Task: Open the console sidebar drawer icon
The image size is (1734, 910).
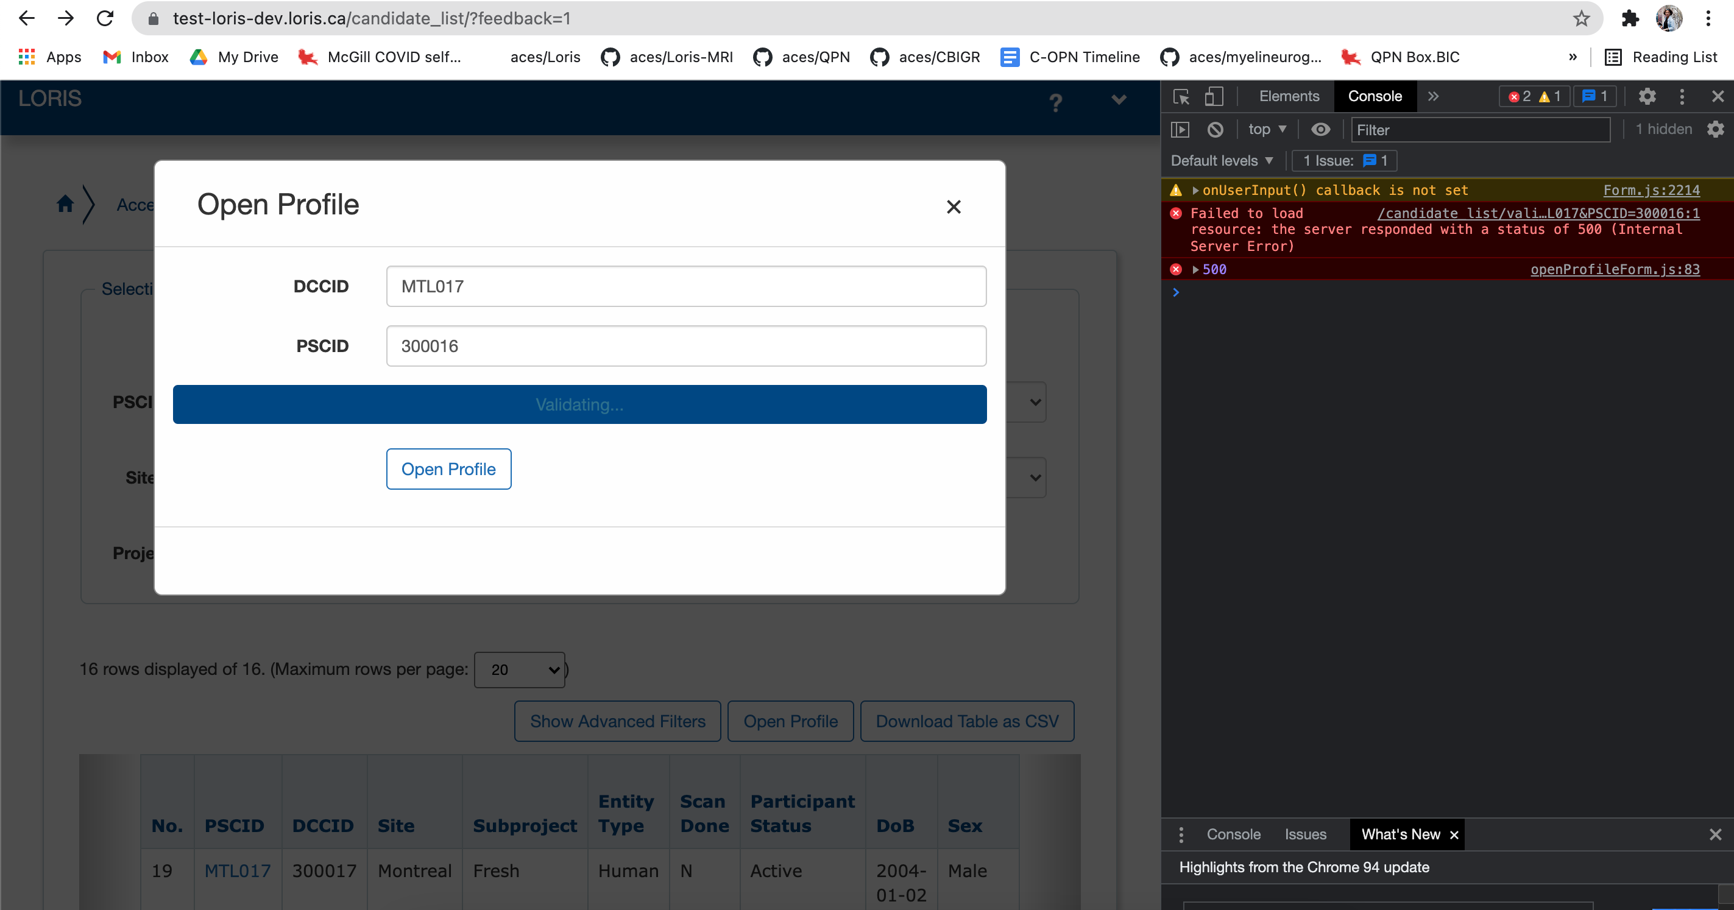Action: pos(1181,129)
